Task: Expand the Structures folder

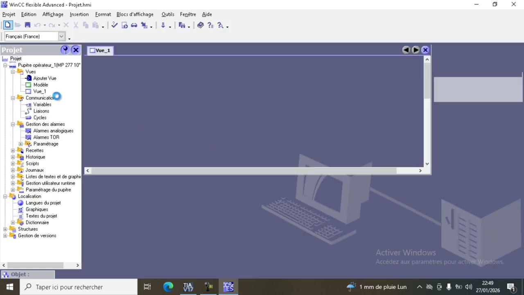Action: pyautogui.click(x=5, y=229)
